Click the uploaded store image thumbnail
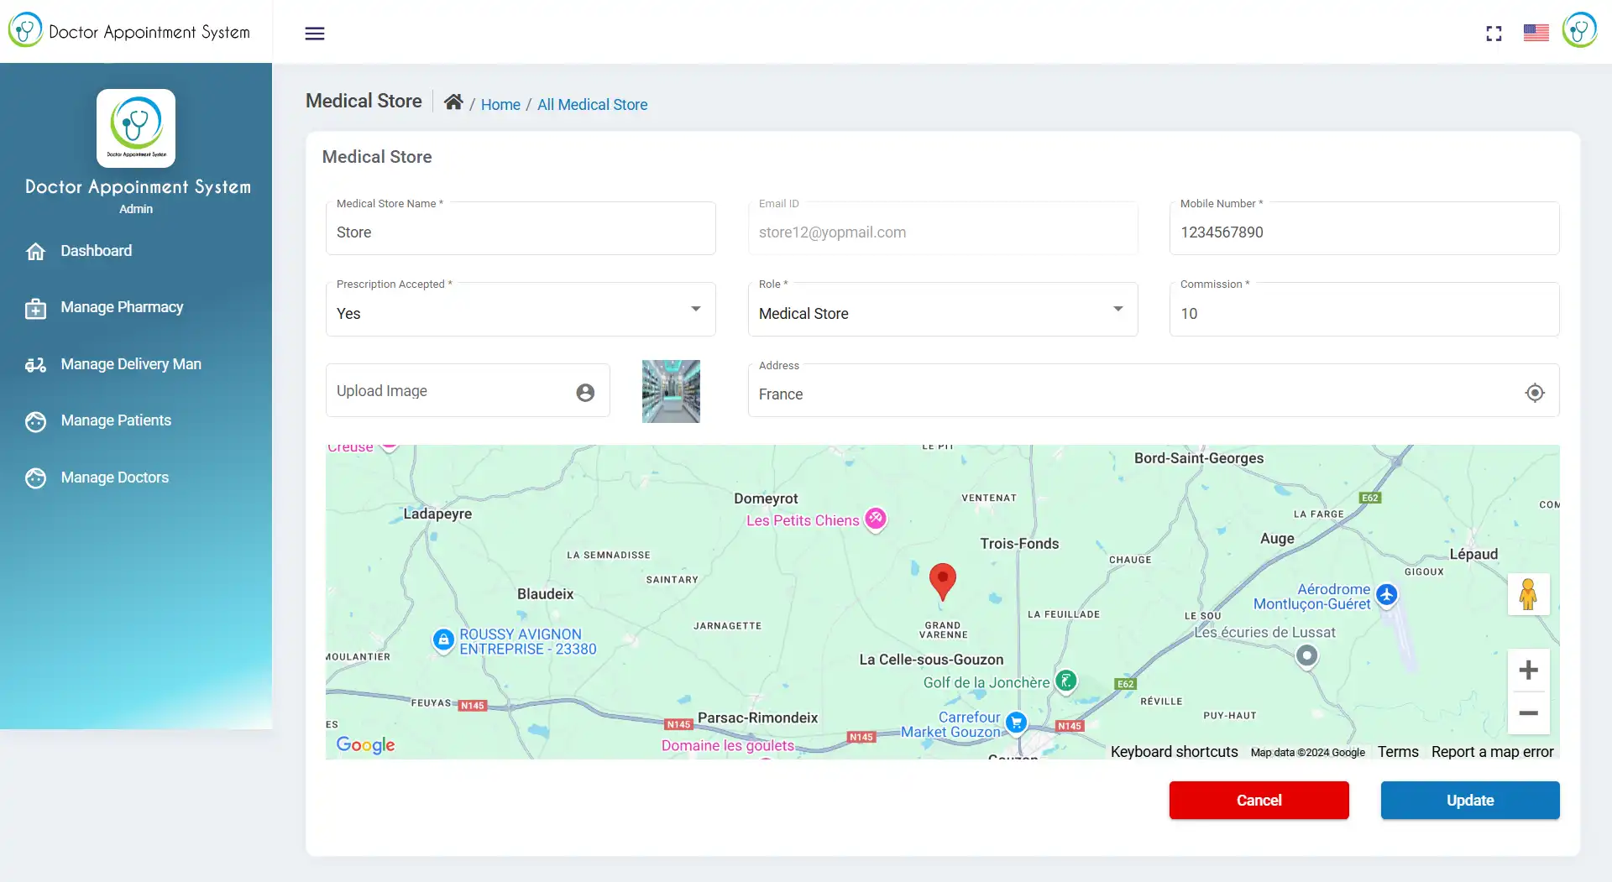The image size is (1612, 882). 671,391
